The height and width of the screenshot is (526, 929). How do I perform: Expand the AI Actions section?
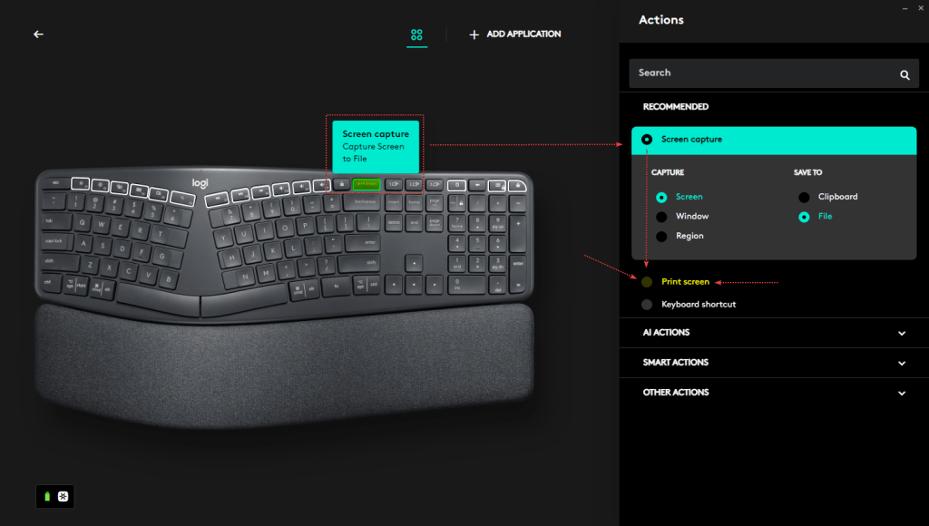pos(774,333)
